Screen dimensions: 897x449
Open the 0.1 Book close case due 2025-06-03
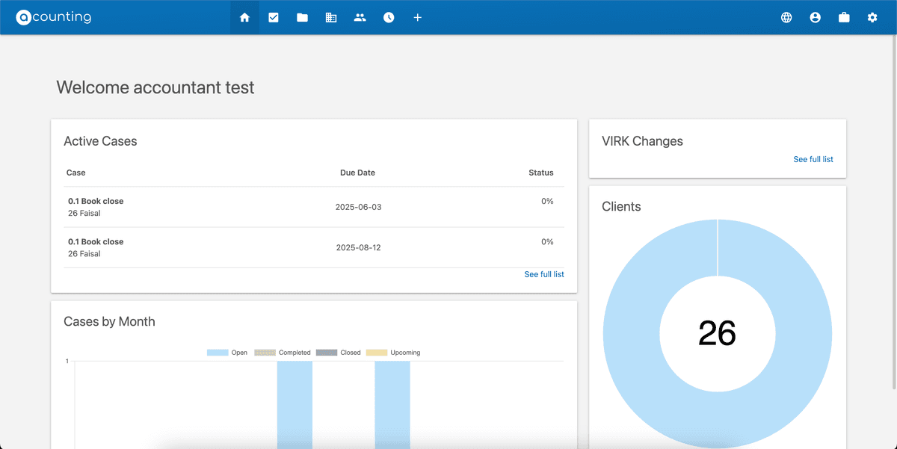point(314,207)
